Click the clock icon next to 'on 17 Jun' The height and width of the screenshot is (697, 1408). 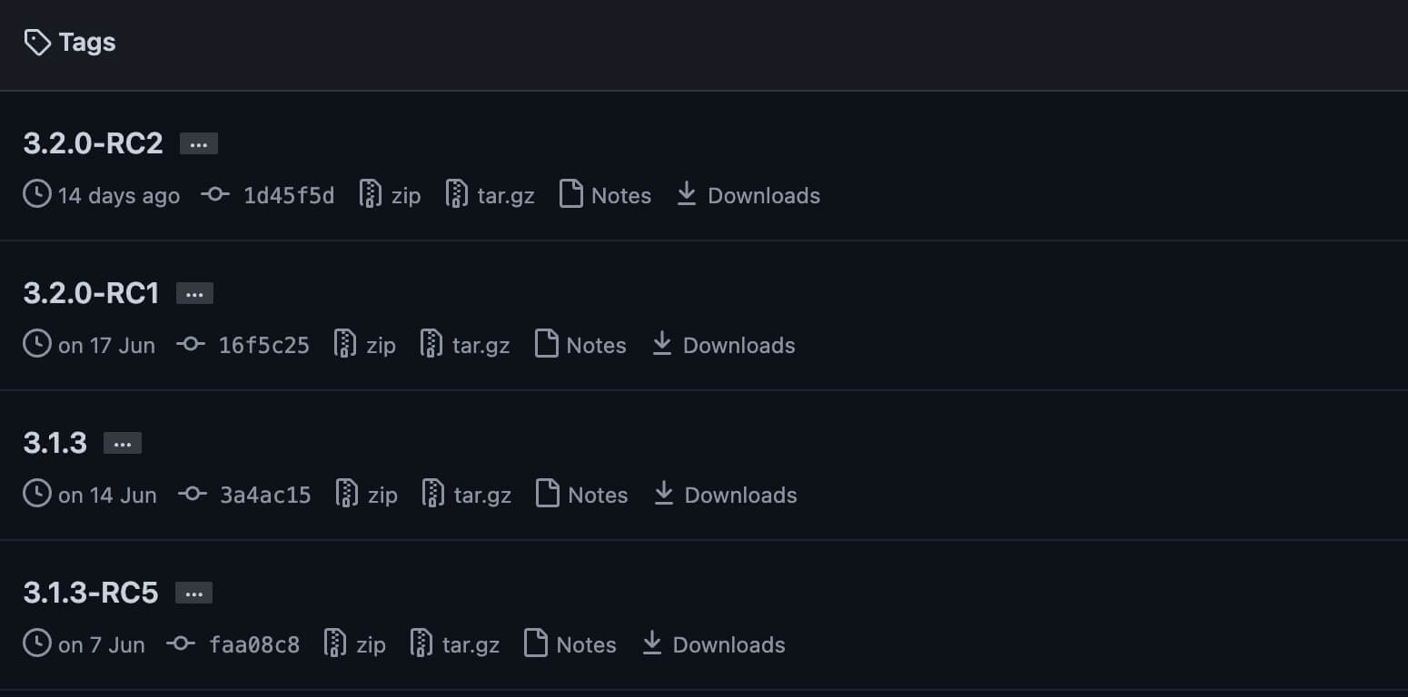37,344
